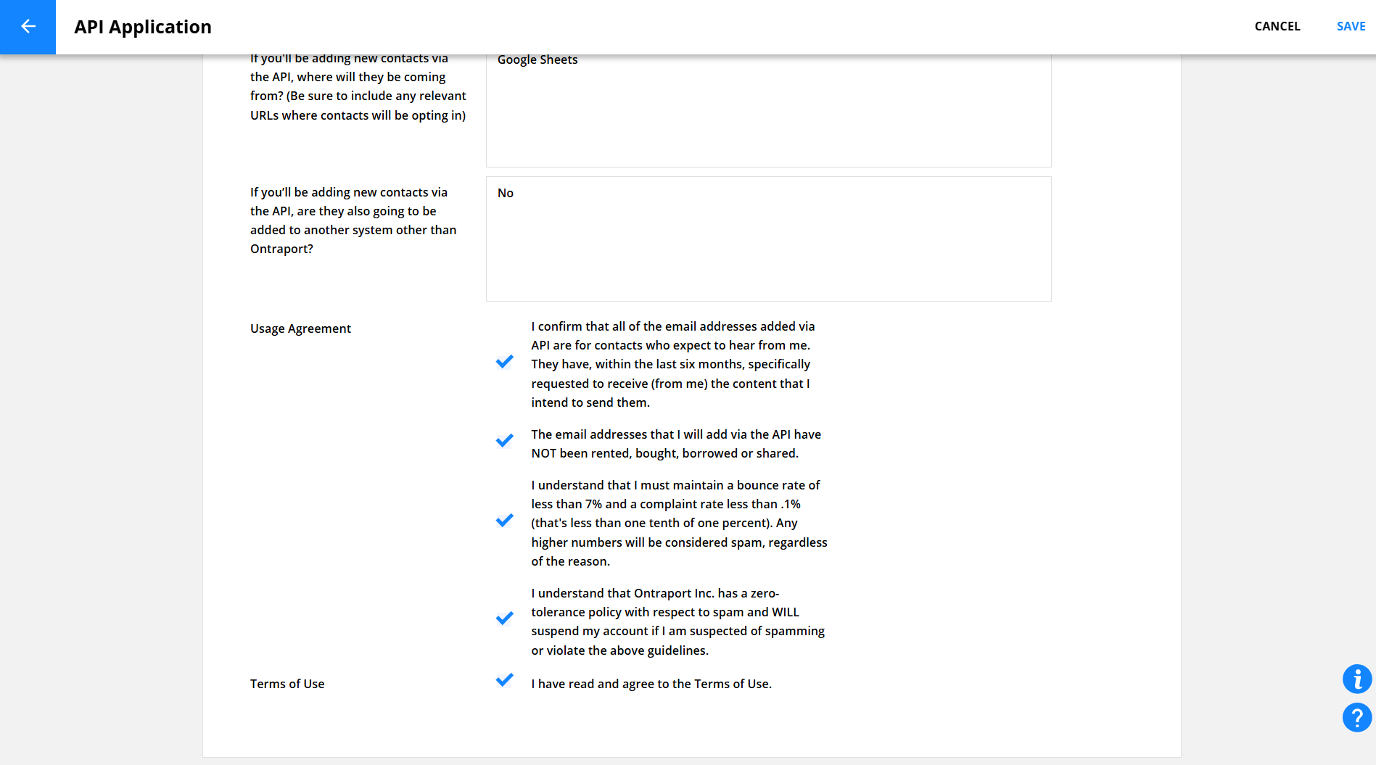The height and width of the screenshot is (765, 1376).
Task: Uncheck the contacts expect to hear confirmation
Action: click(x=505, y=361)
